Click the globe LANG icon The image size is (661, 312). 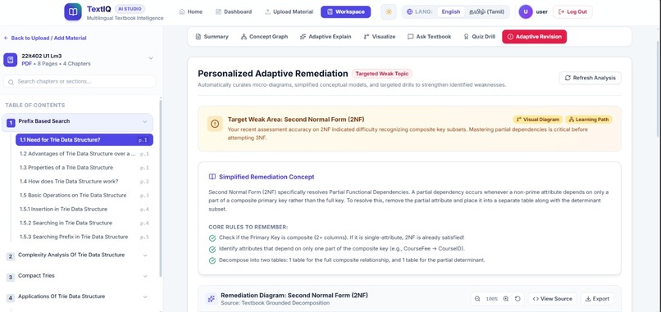click(409, 11)
